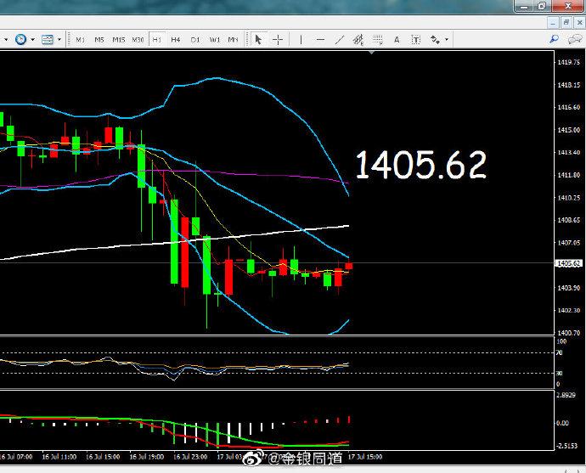Screen dimensions: 586x473
Task: Select the Cursor arrow tool
Action: pos(259,39)
